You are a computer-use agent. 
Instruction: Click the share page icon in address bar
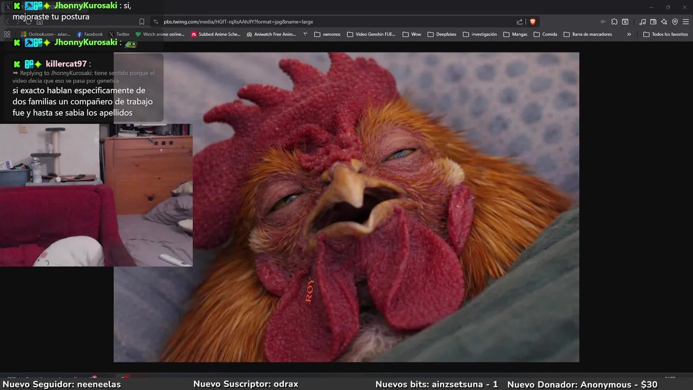coord(520,22)
